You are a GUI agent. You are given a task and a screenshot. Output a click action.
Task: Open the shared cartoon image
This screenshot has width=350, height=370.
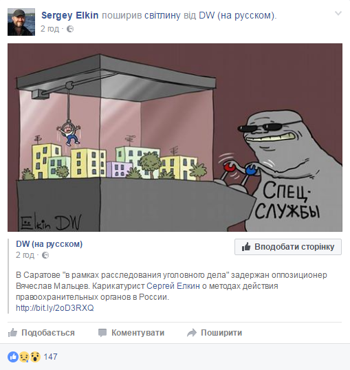click(x=175, y=138)
